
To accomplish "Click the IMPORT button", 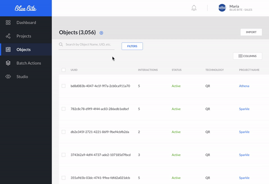I will pos(251,32).
